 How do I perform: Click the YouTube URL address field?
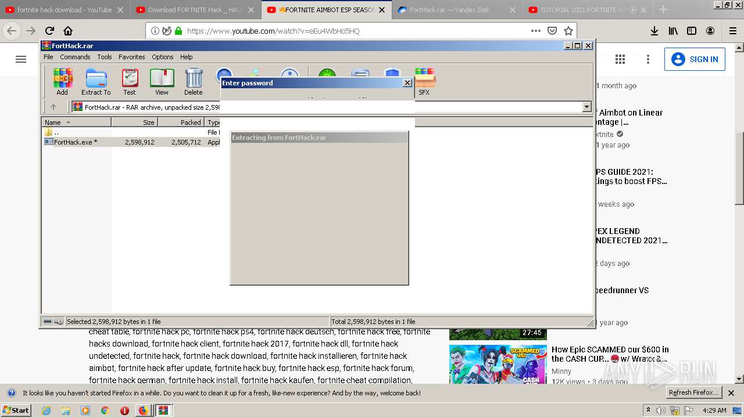tap(355, 31)
